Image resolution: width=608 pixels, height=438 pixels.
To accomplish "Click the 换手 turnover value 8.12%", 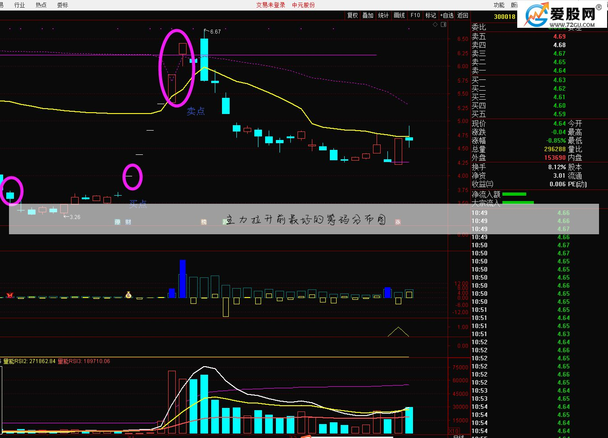I will (557, 167).
